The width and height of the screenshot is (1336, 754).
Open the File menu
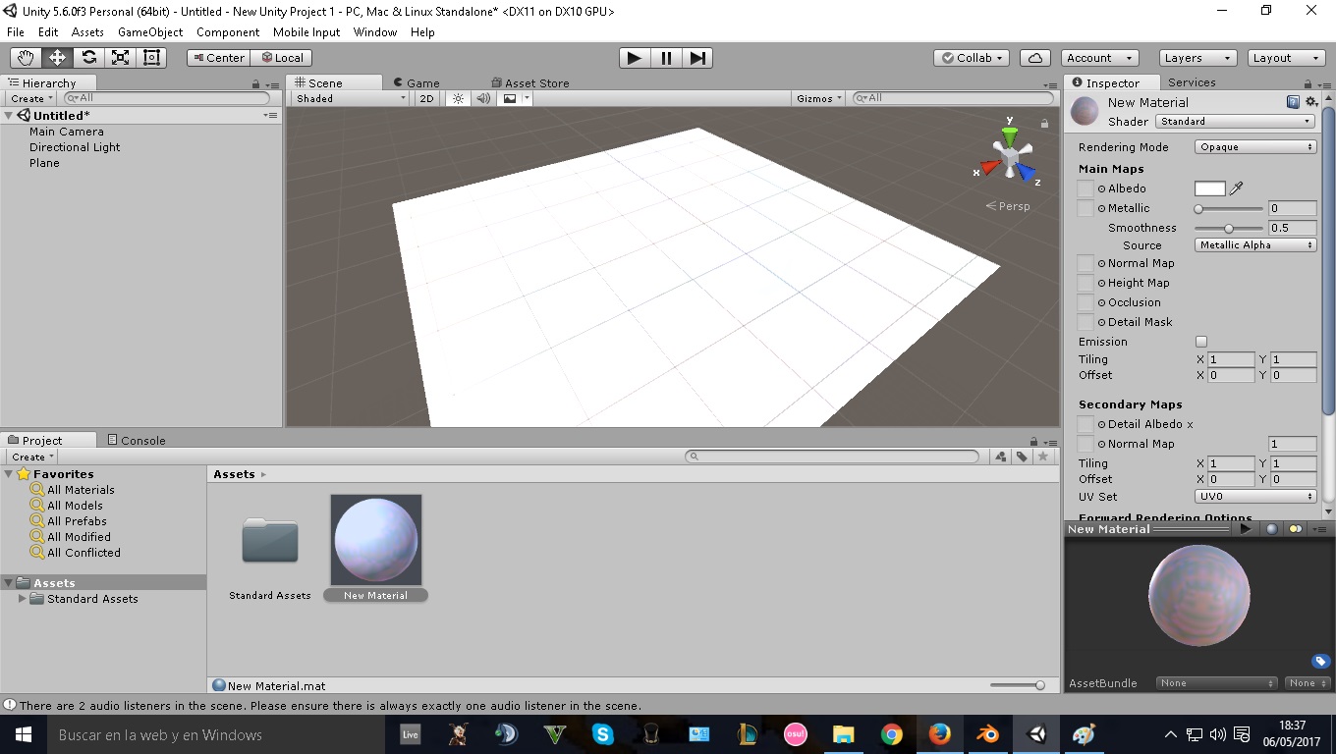[x=16, y=32]
